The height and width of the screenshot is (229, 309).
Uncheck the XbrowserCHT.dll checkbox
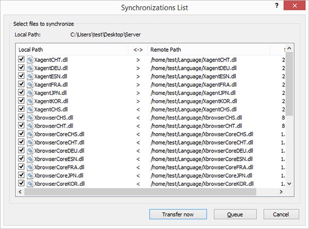point(21,125)
